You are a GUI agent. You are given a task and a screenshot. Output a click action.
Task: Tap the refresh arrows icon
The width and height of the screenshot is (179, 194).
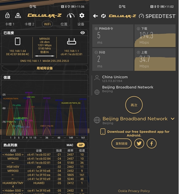click(103, 16)
